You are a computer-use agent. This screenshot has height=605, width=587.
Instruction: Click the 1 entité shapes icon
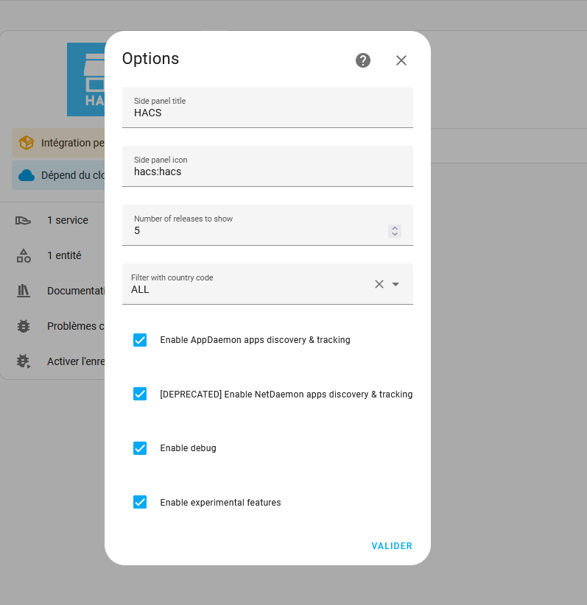point(24,255)
